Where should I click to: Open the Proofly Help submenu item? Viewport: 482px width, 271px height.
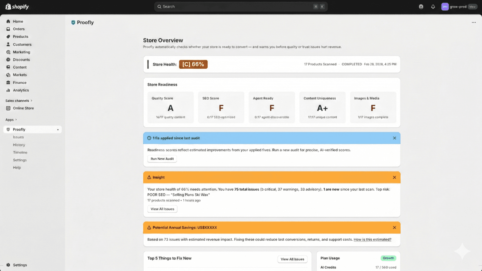tap(17, 167)
